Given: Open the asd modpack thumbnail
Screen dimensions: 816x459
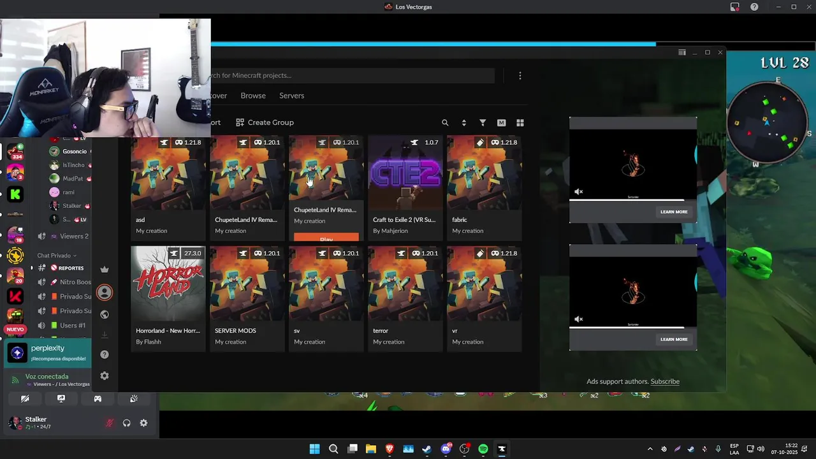Looking at the screenshot, I should (x=168, y=173).
